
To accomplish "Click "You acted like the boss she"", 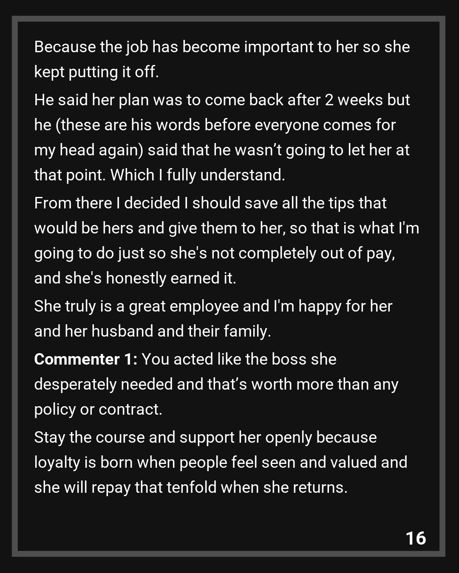I will click(239, 359).
